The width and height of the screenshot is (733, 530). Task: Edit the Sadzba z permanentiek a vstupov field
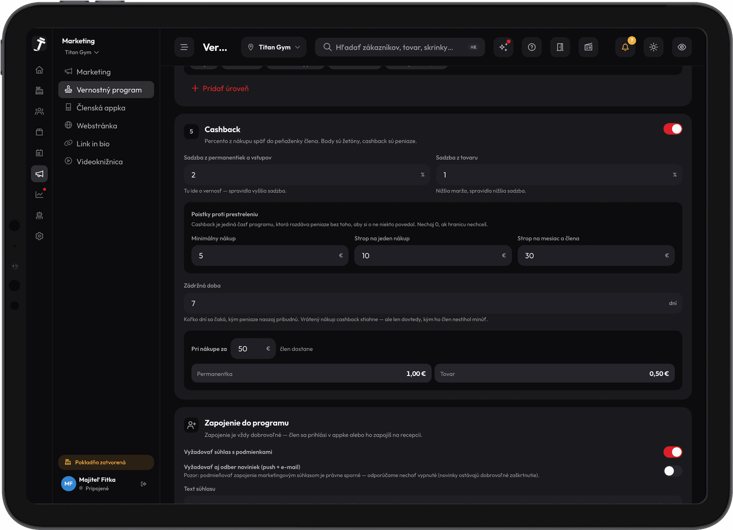307,175
